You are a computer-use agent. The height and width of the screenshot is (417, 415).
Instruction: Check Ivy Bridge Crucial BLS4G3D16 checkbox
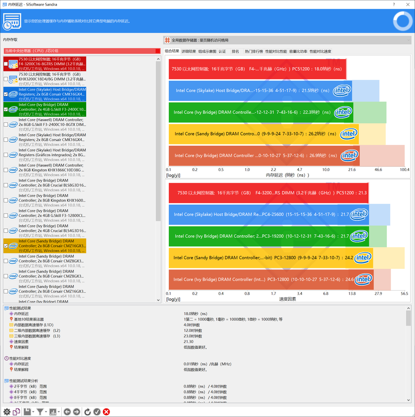[6, 231]
